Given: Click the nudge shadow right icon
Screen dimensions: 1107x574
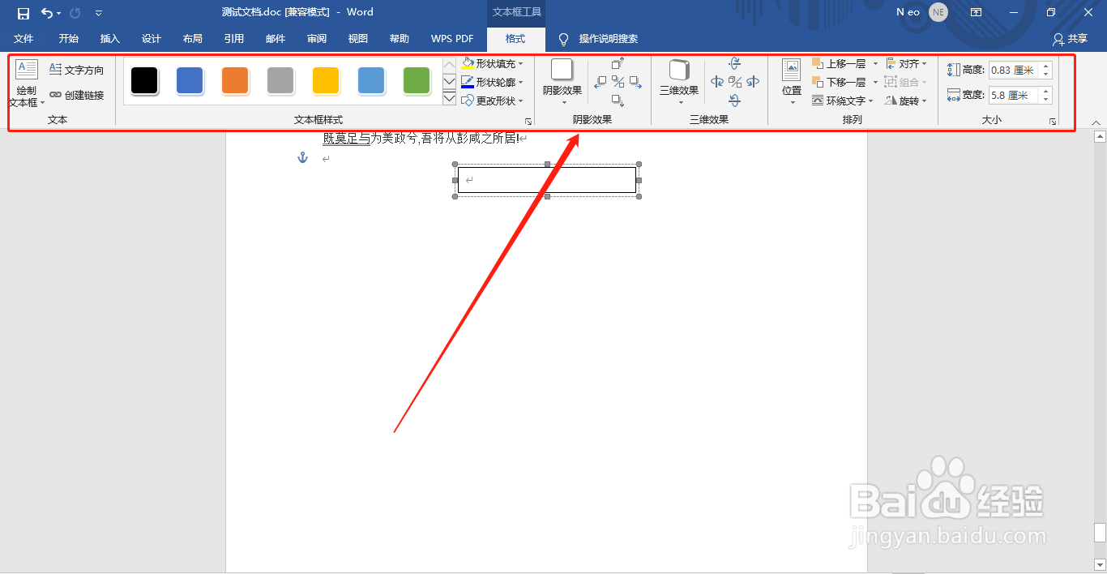Looking at the screenshot, I should pos(635,82).
